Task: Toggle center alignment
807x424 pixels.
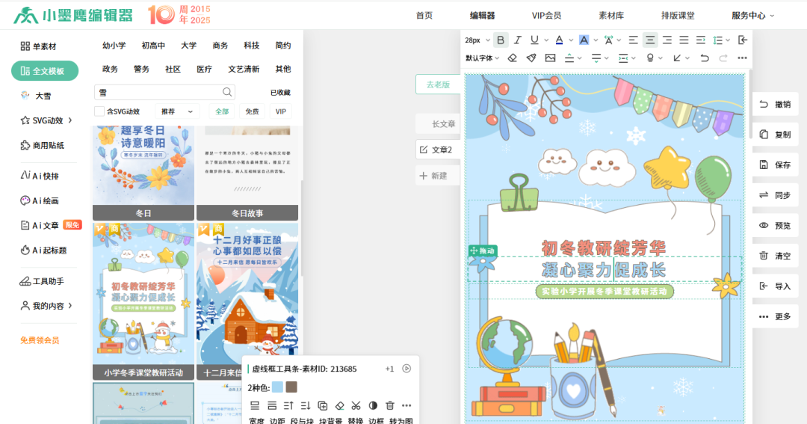Action: (x=650, y=40)
